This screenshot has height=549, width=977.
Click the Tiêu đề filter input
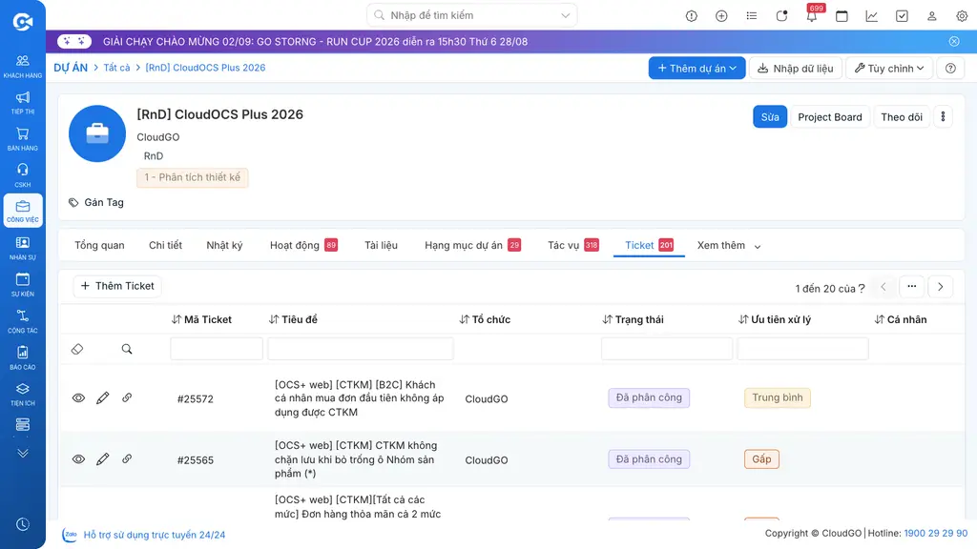361,349
